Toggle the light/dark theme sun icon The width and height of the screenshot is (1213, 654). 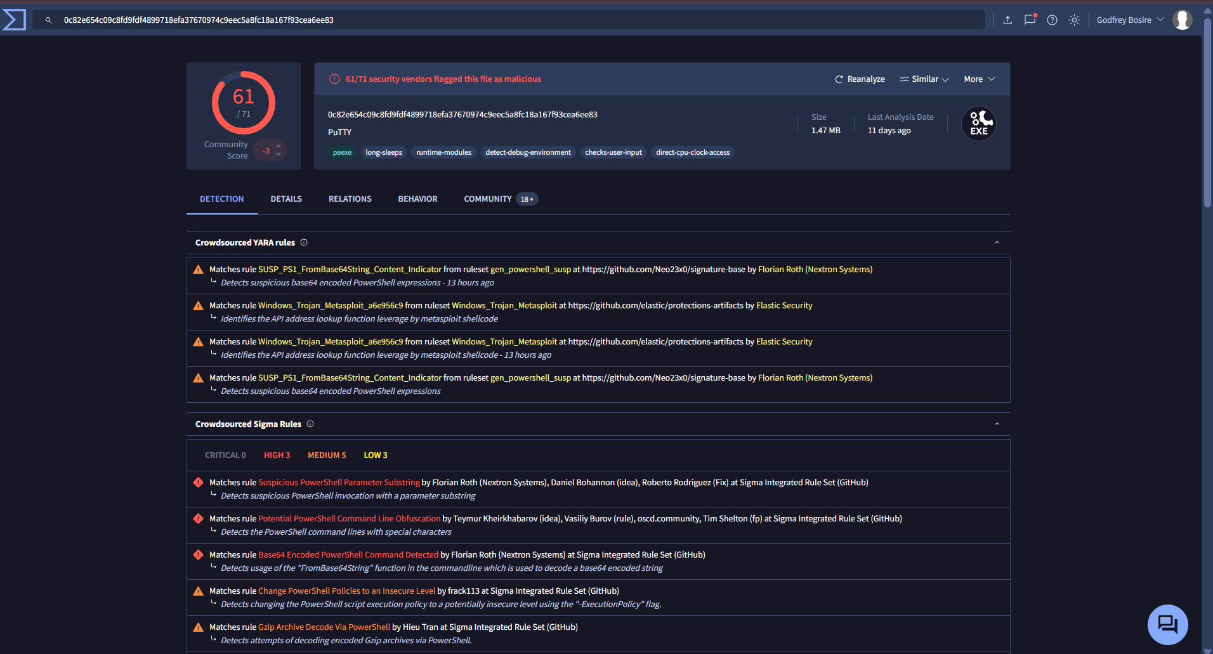point(1074,20)
